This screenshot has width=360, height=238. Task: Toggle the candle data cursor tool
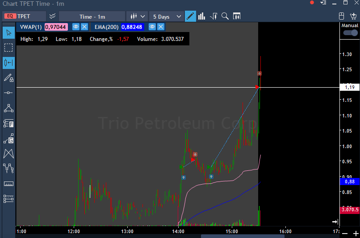pos(9,63)
